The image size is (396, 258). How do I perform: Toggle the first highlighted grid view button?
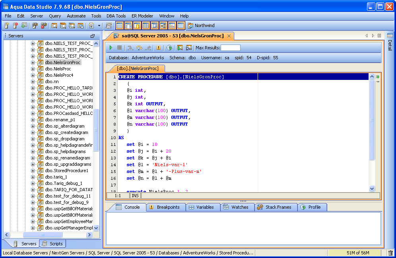pos(119,25)
